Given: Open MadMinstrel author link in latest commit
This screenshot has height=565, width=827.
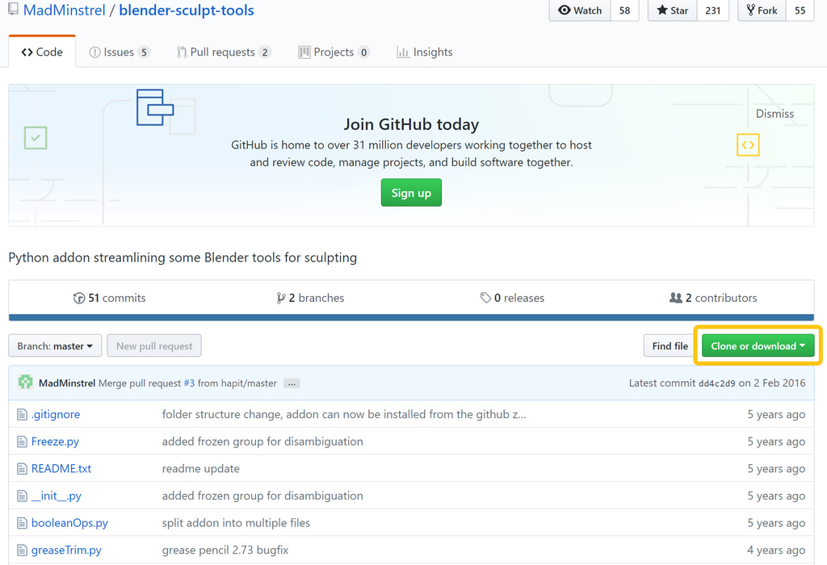Looking at the screenshot, I should point(67,383).
